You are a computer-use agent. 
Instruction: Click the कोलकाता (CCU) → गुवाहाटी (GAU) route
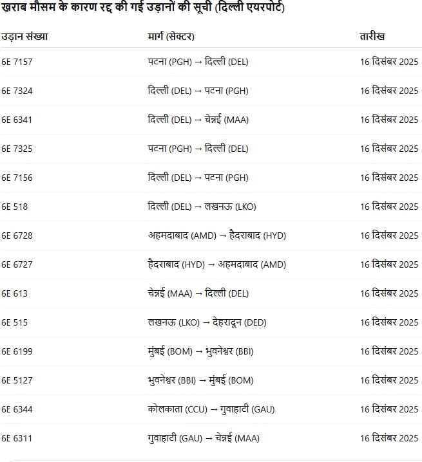pos(211,409)
